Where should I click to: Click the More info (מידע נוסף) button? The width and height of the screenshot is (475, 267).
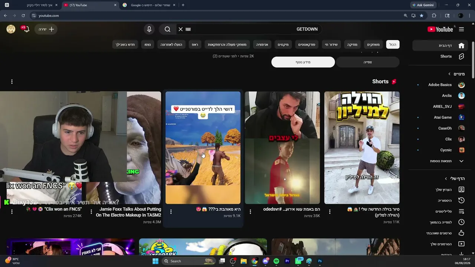point(303,62)
